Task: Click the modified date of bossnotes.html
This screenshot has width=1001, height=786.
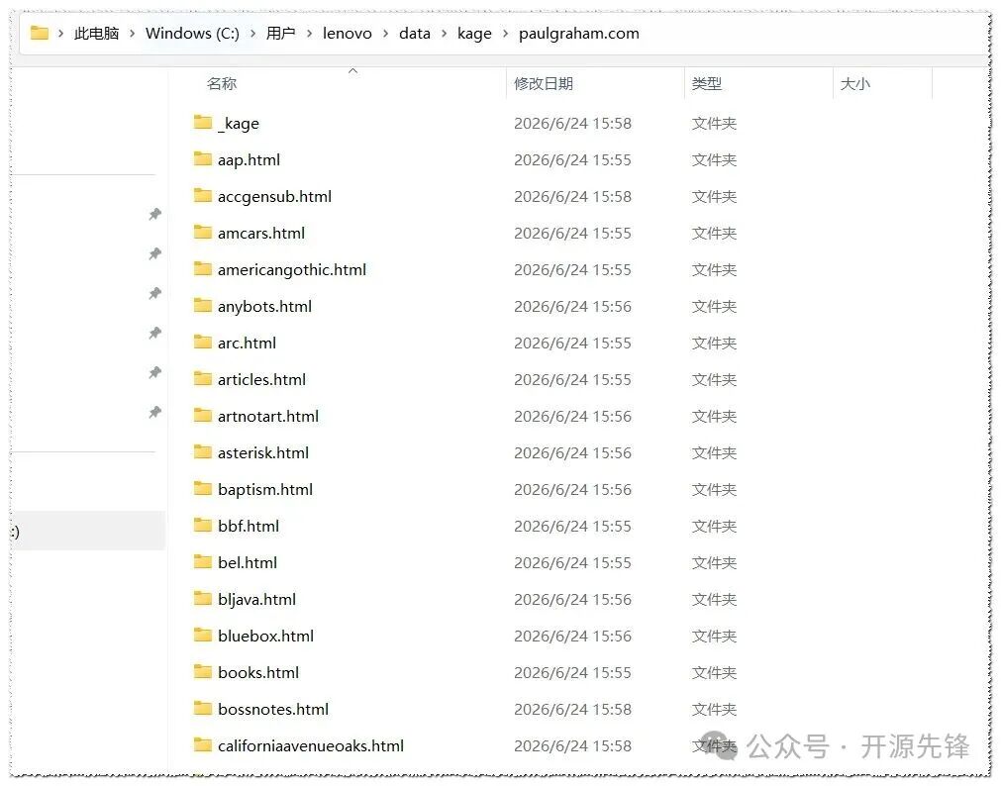Action: (572, 710)
